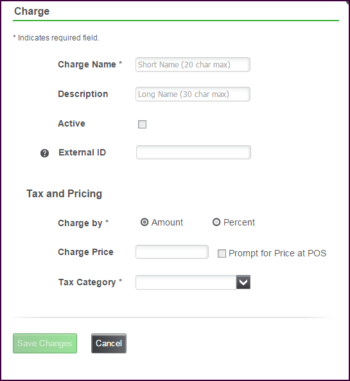Click the Percent radio label text

click(239, 222)
